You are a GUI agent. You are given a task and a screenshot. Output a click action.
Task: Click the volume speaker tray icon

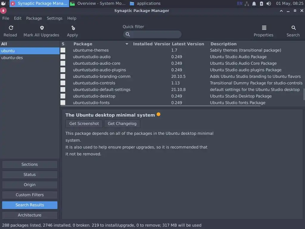coord(269,4)
